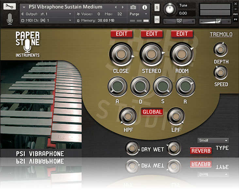Click the EDIT button above the CLOSE knob

[121, 34]
